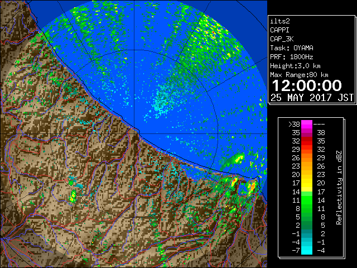Screen dimensions: 357x268
Task: Click the "CAPPI" product label
Action: (279, 30)
